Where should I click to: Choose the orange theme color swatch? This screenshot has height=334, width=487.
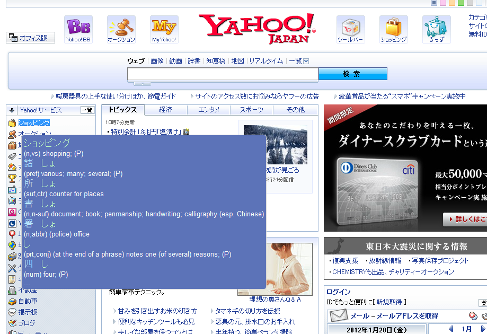click(x=452, y=3)
